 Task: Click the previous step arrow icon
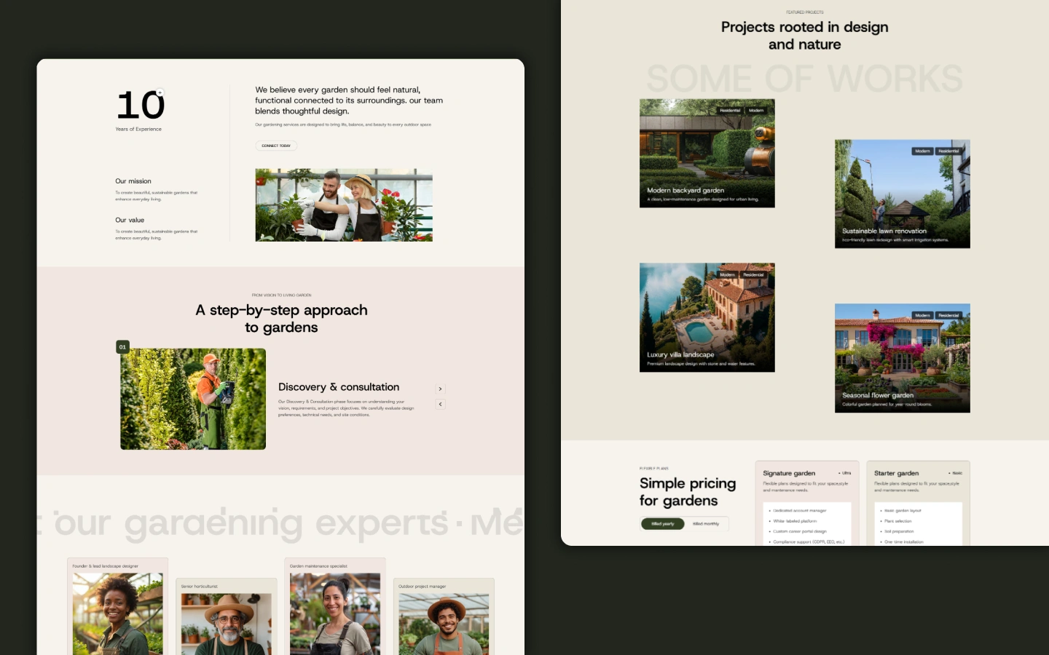[440, 404]
